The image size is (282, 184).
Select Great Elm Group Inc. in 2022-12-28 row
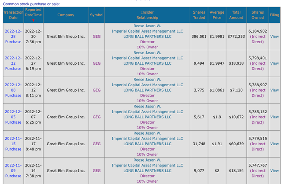point(66,37)
